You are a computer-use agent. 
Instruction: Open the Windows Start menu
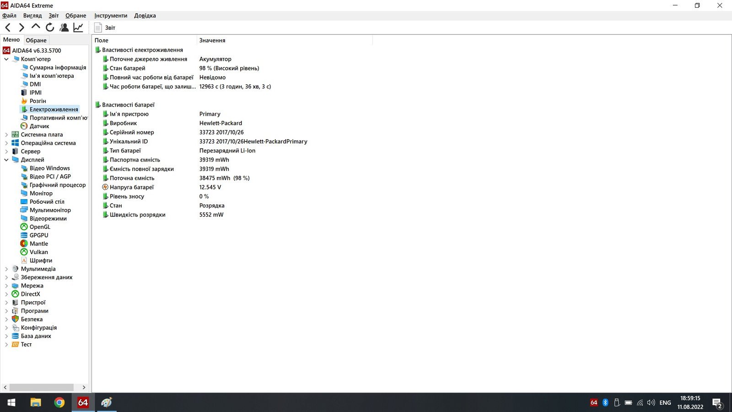11,402
